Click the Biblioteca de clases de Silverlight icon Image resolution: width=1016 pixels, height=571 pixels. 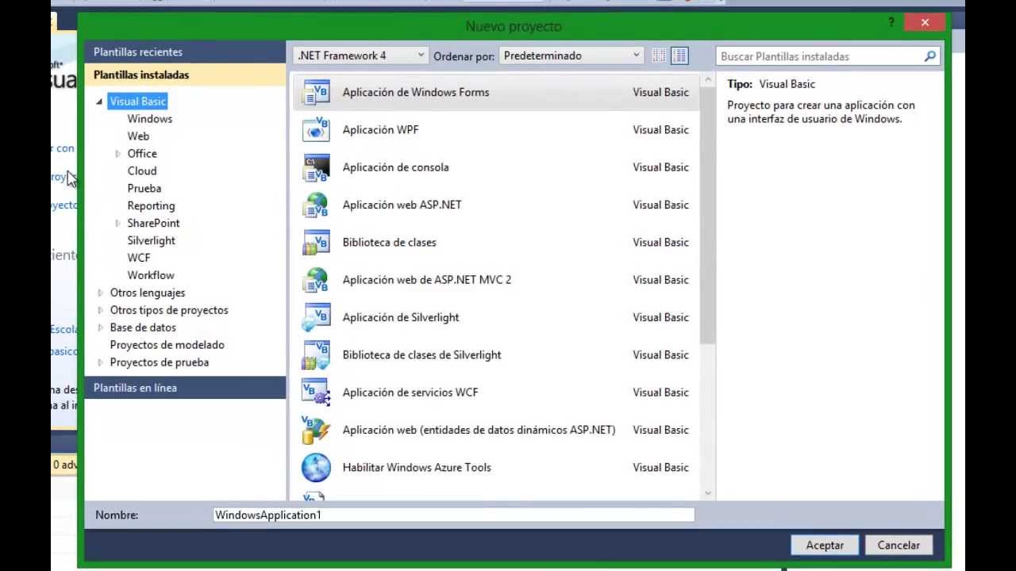click(x=316, y=355)
